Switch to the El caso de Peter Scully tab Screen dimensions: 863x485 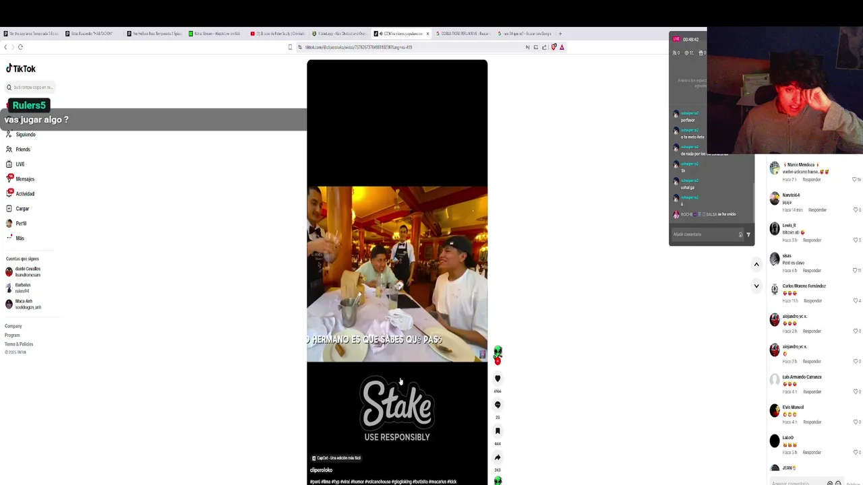pos(278,34)
